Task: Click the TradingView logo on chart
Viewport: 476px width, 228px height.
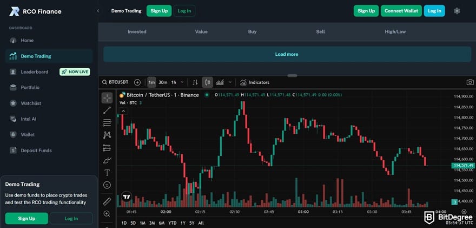Action: pyautogui.click(x=127, y=197)
